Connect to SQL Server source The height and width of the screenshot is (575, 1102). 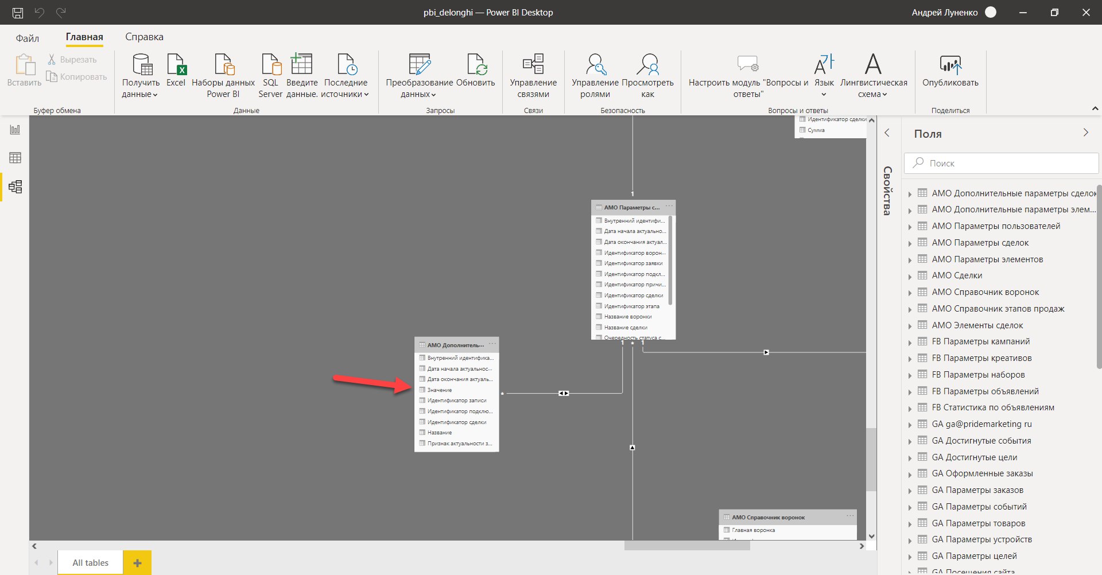coord(270,75)
